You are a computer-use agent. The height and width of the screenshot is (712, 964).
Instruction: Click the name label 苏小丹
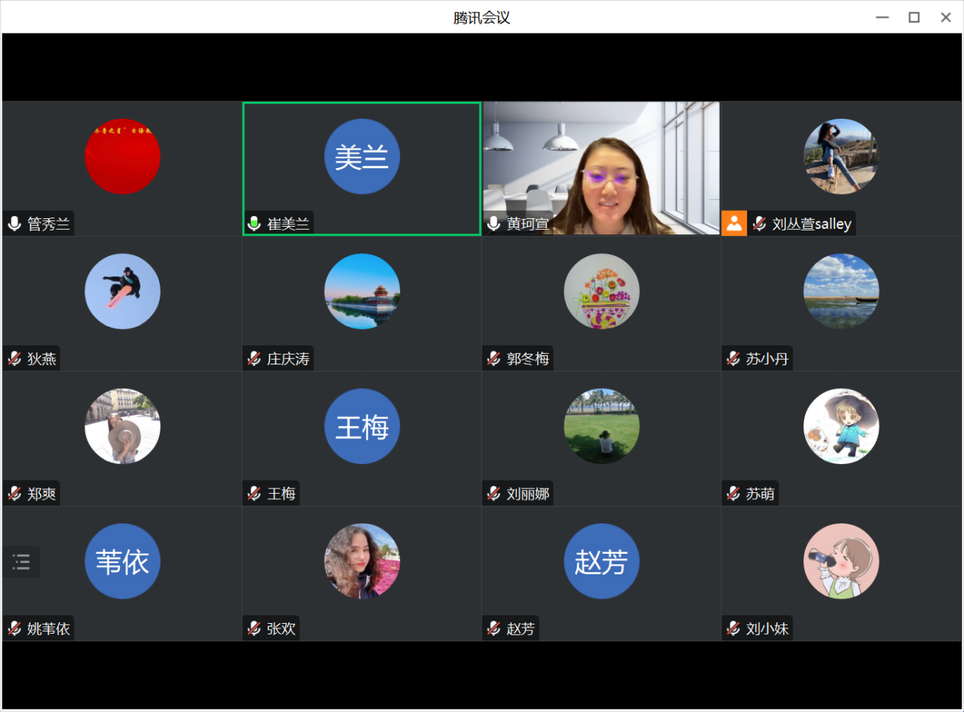point(768,359)
